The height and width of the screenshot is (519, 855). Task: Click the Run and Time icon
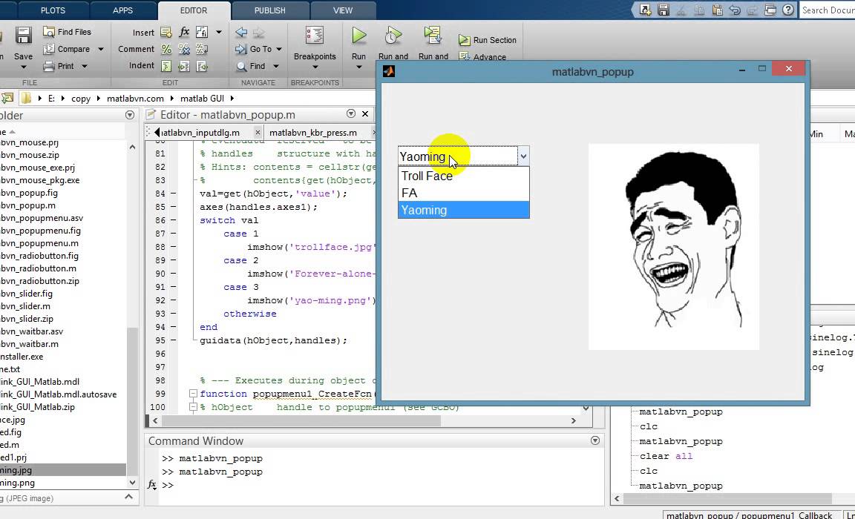coord(393,36)
